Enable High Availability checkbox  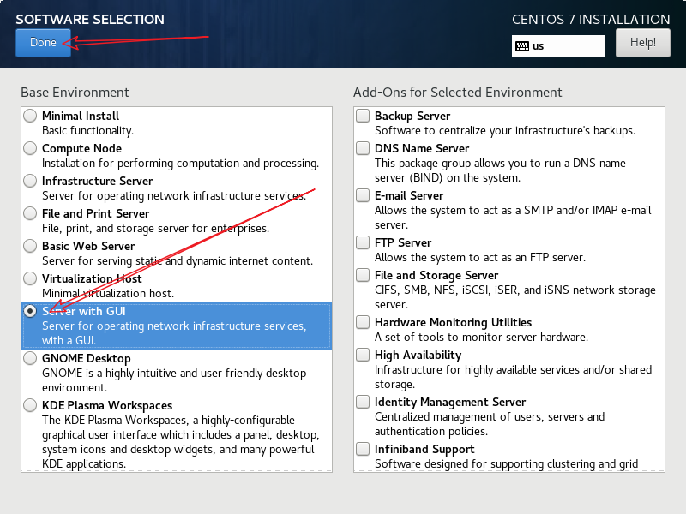pyautogui.click(x=363, y=355)
